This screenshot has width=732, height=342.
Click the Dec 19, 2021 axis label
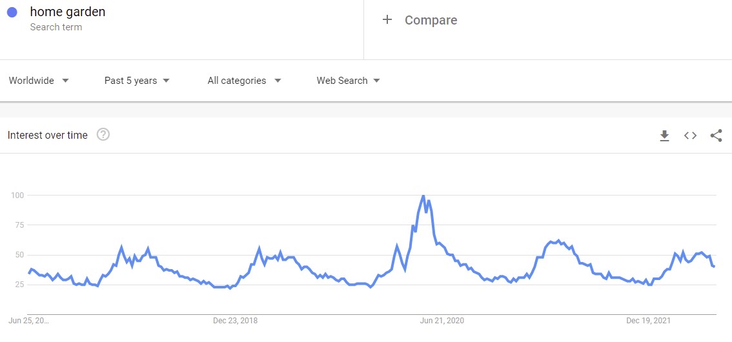tap(648, 320)
